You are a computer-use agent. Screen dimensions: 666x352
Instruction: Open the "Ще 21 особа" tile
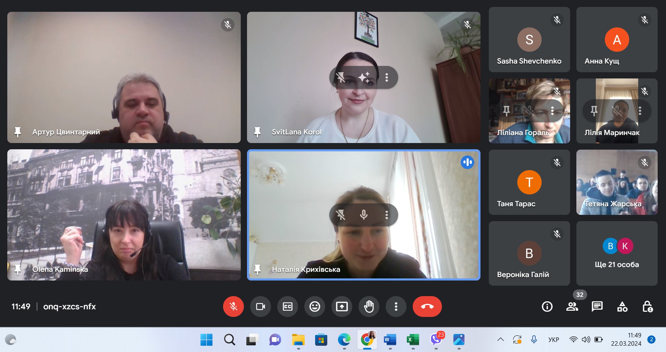point(617,253)
